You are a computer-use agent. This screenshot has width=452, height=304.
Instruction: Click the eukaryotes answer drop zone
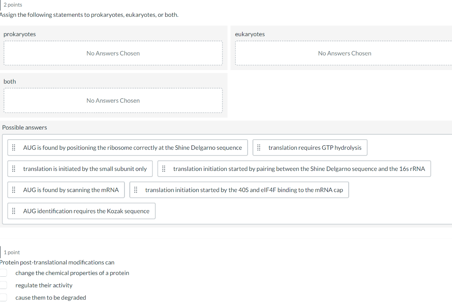tap(344, 53)
